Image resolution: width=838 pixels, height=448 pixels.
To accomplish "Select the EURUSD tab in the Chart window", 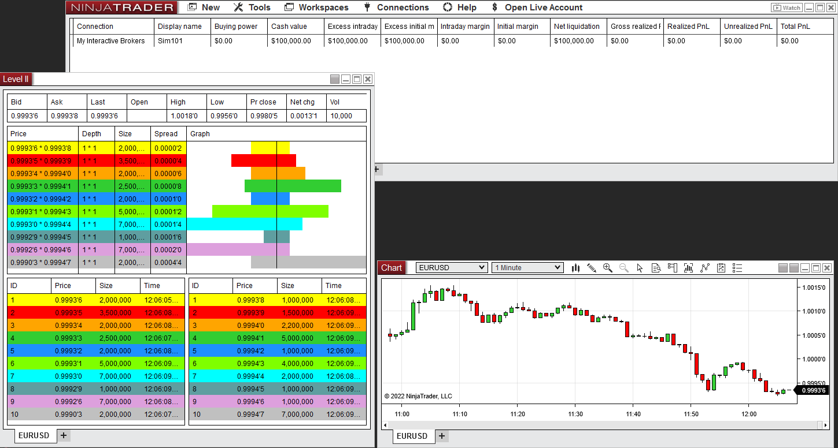I will [412, 436].
